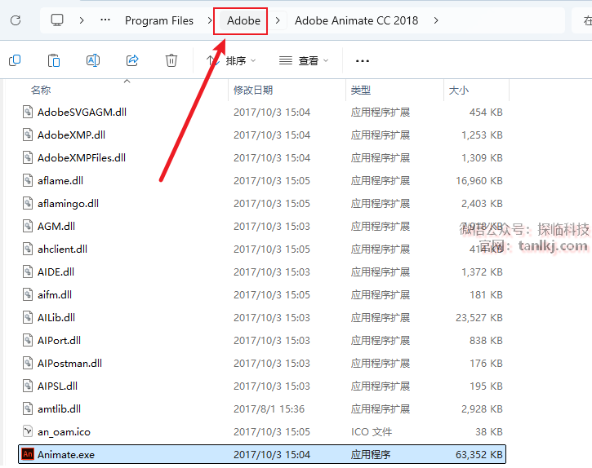This screenshot has height=468, width=592.
Task: Click the AGM.dll file icon
Action: (x=28, y=226)
